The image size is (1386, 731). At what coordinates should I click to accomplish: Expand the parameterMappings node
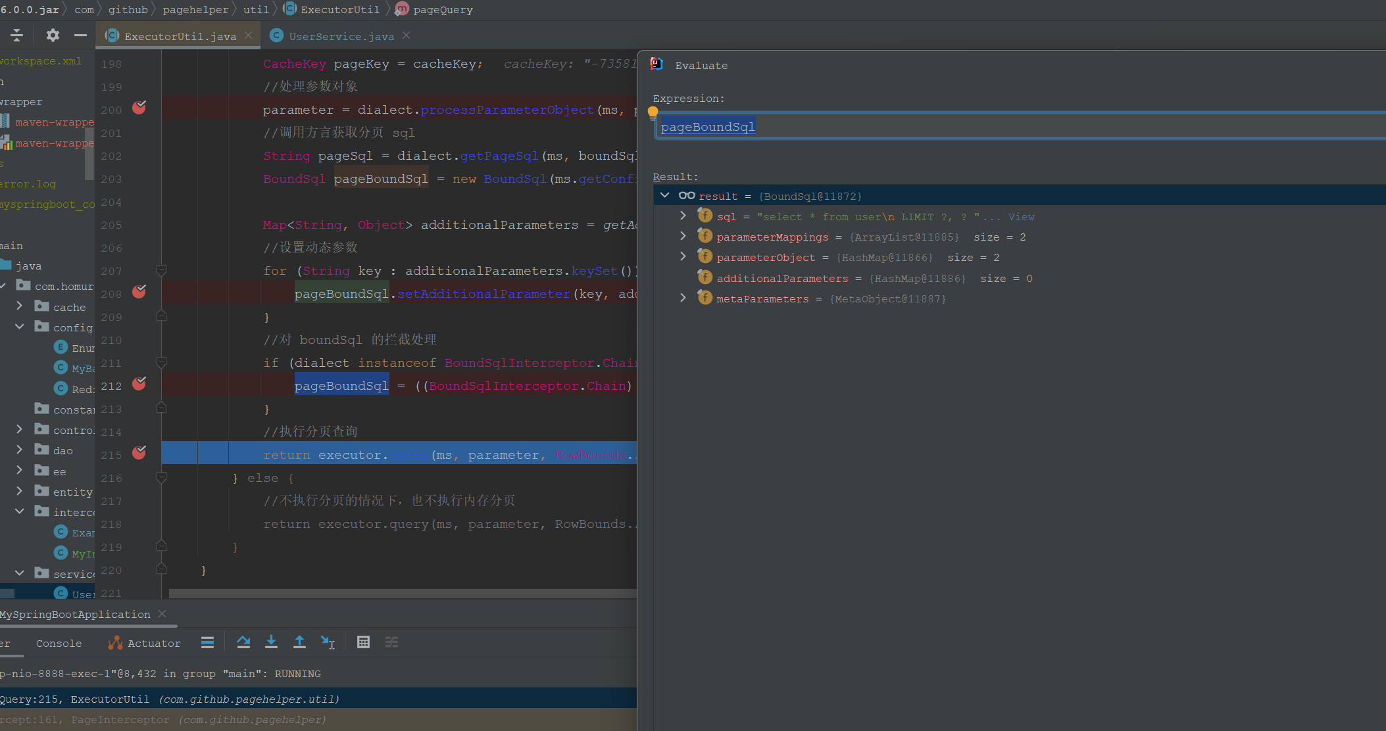pos(683,237)
